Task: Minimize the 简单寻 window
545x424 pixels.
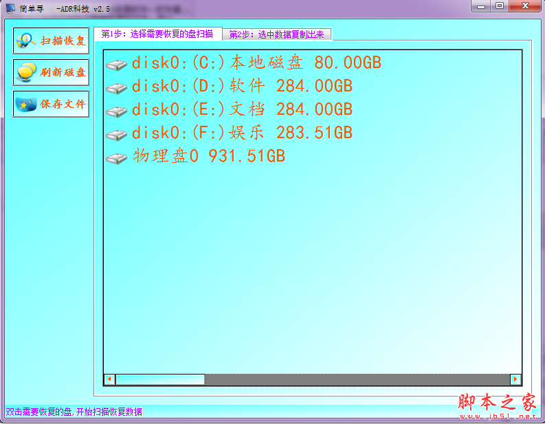Action: tap(481, 6)
